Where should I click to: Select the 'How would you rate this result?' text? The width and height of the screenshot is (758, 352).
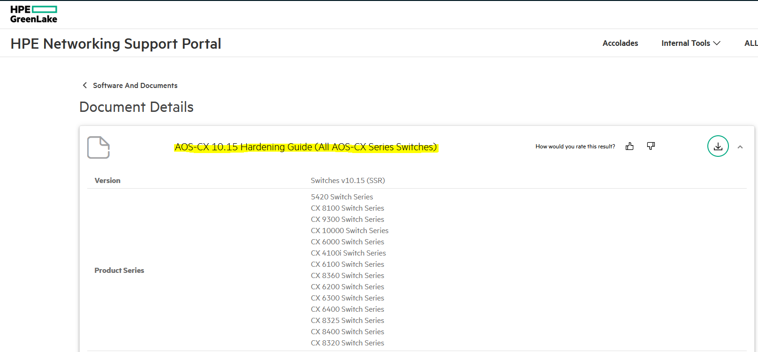point(576,147)
